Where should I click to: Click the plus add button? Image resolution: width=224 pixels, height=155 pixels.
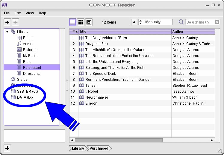(x=7, y=148)
